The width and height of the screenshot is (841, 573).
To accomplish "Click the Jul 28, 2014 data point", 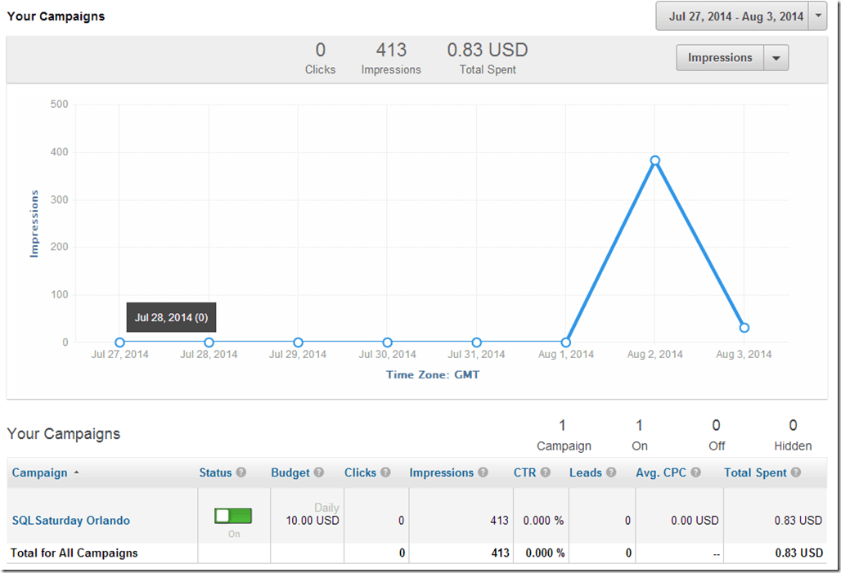I will pos(209,342).
